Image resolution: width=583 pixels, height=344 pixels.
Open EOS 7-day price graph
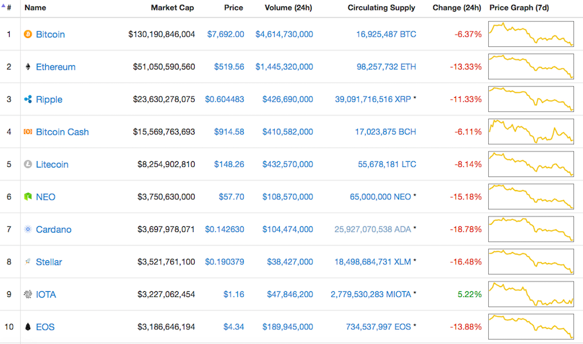pyautogui.click(x=531, y=327)
